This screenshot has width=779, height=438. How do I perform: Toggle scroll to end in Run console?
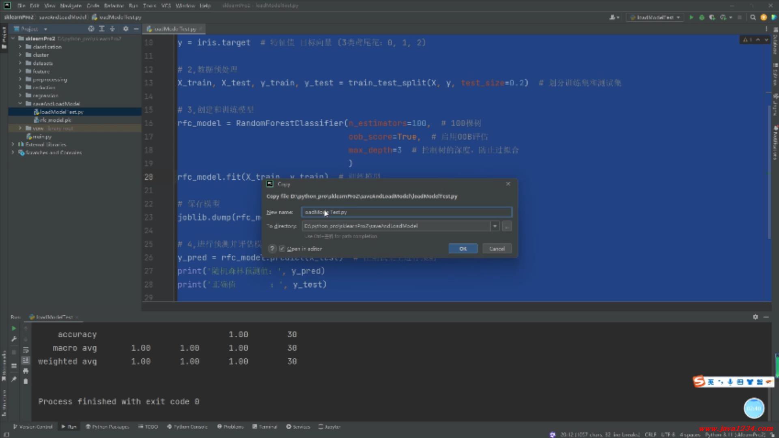pyautogui.click(x=26, y=360)
